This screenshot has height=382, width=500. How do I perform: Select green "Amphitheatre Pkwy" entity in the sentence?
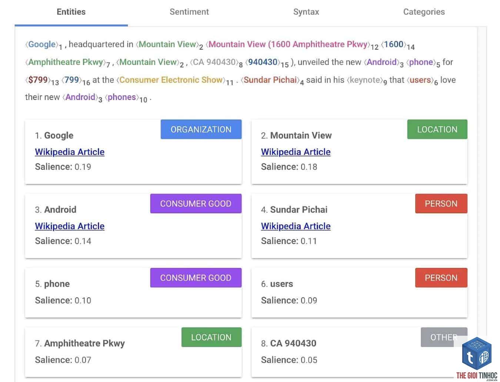[x=66, y=62]
